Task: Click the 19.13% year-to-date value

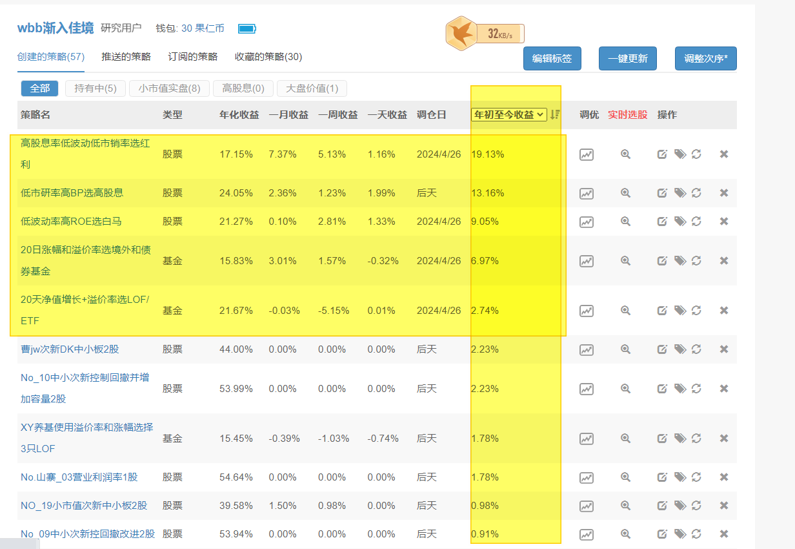Action: pos(488,154)
